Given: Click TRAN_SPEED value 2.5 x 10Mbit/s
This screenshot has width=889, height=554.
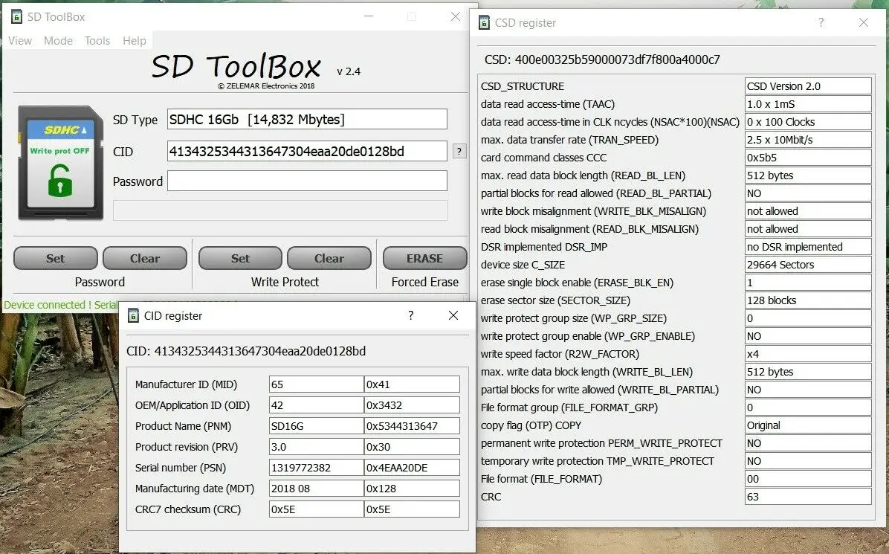Looking at the screenshot, I should (808, 140).
